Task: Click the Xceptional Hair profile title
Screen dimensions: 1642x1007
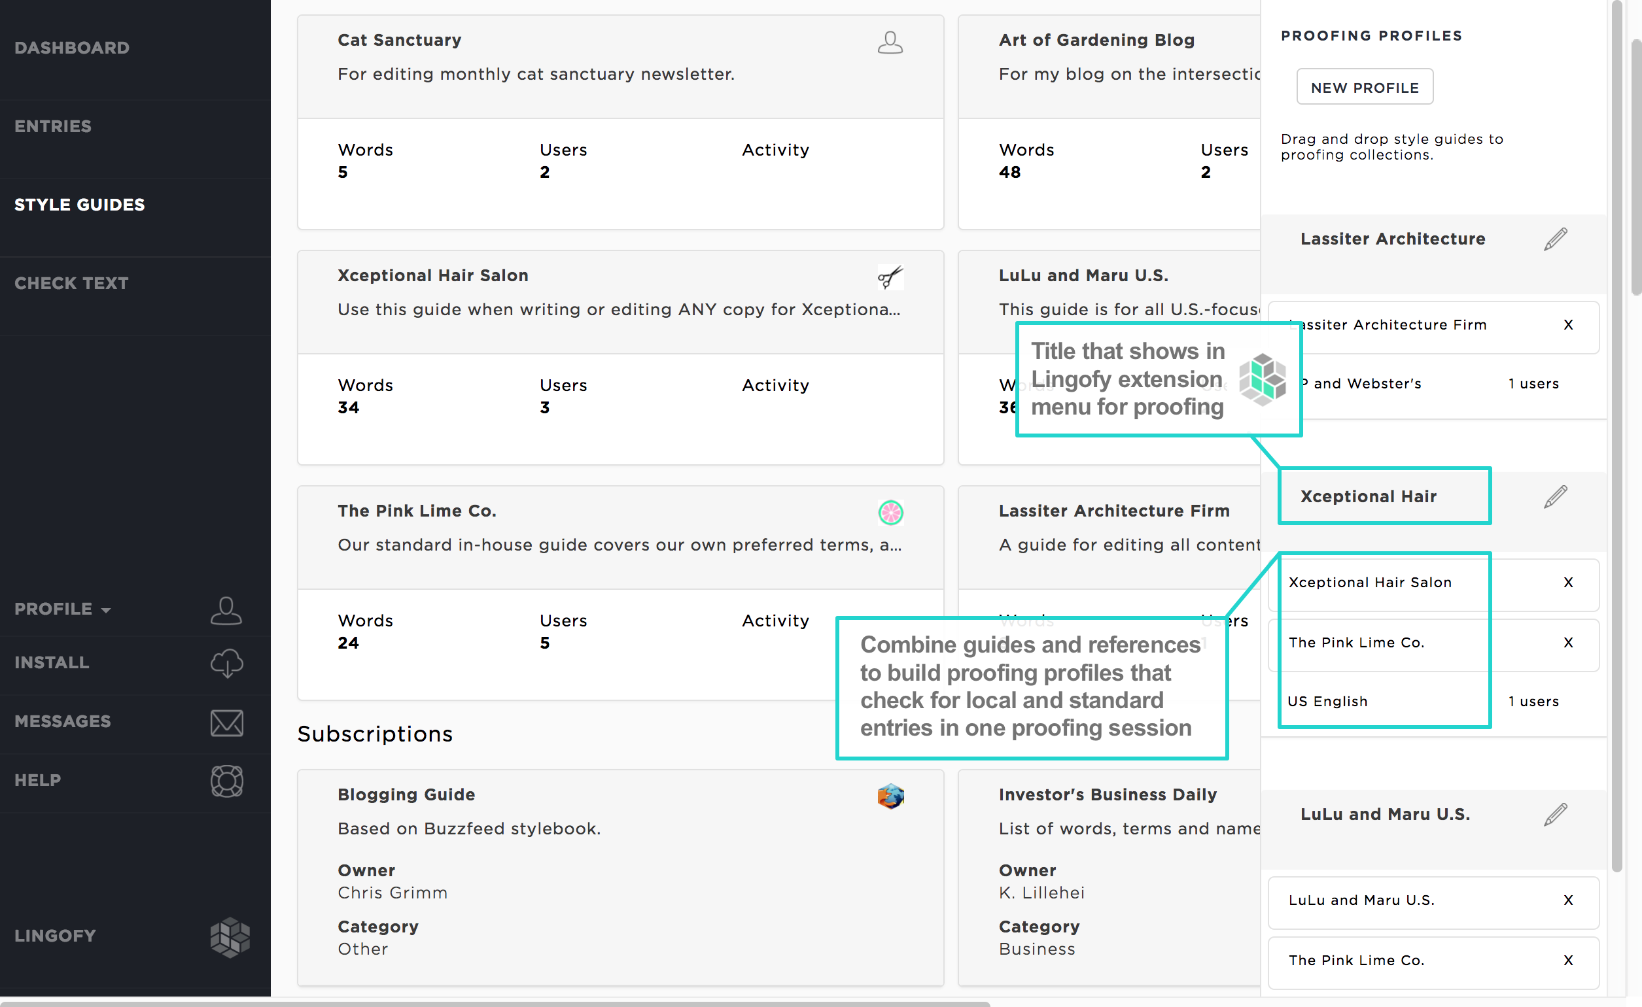Action: (x=1367, y=497)
